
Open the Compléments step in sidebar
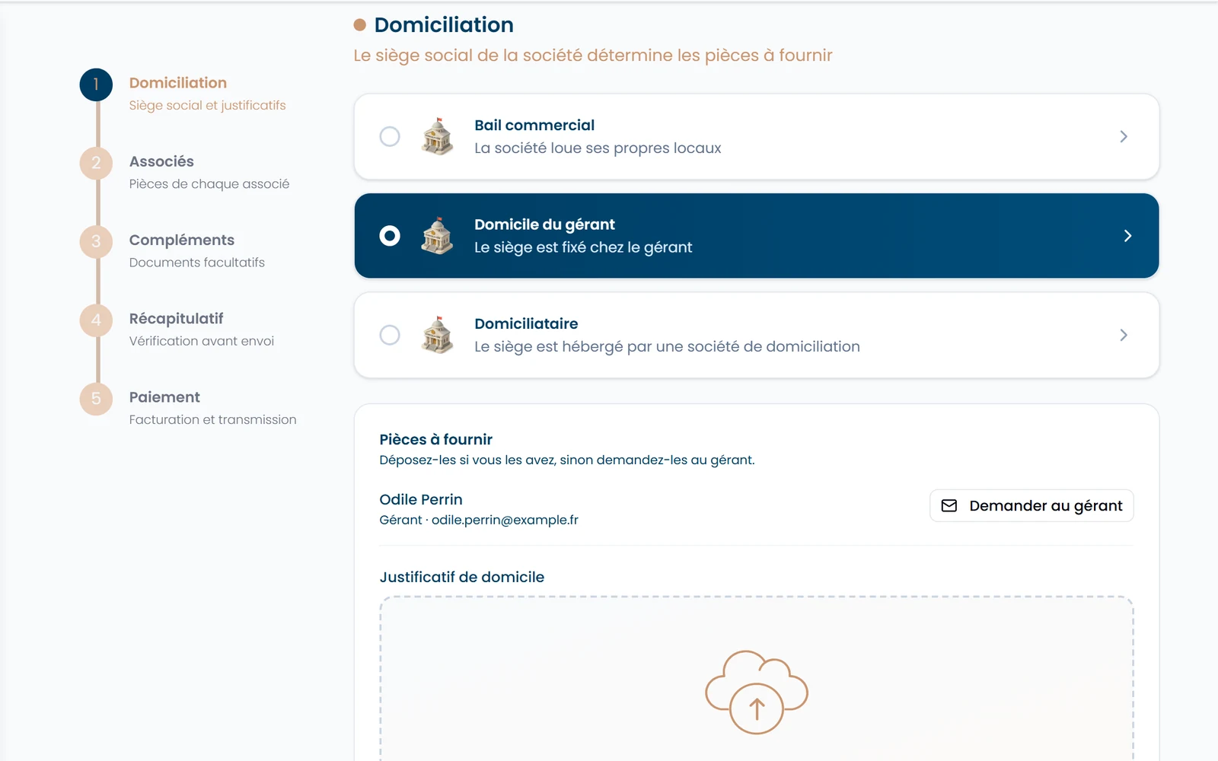(x=182, y=240)
